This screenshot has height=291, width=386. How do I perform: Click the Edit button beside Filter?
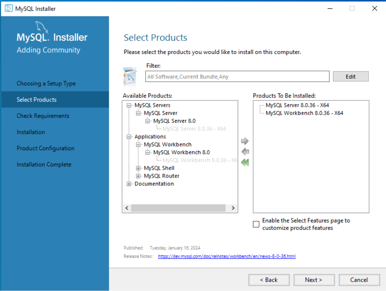[351, 76]
